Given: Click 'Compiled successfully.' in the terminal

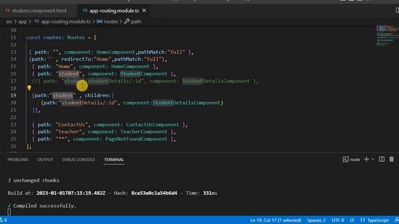Looking at the screenshot, I should coord(45,206).
